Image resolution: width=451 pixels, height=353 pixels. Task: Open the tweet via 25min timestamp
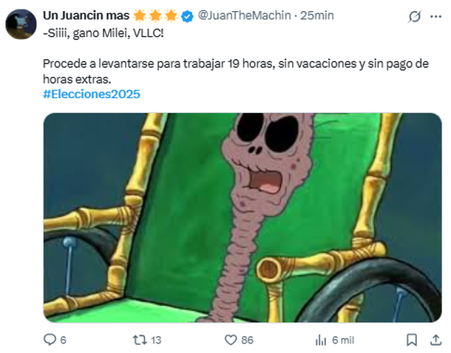(317, 16)
